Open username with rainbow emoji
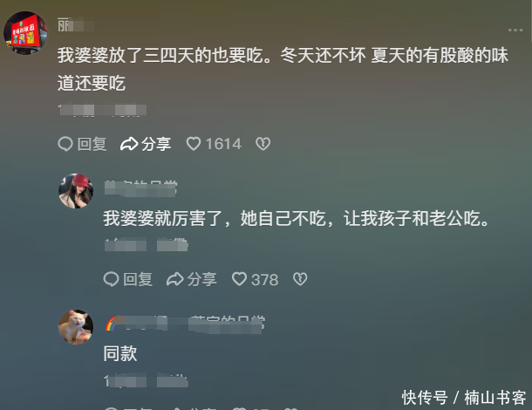The image size is (532, 410). tap(185, 324)
